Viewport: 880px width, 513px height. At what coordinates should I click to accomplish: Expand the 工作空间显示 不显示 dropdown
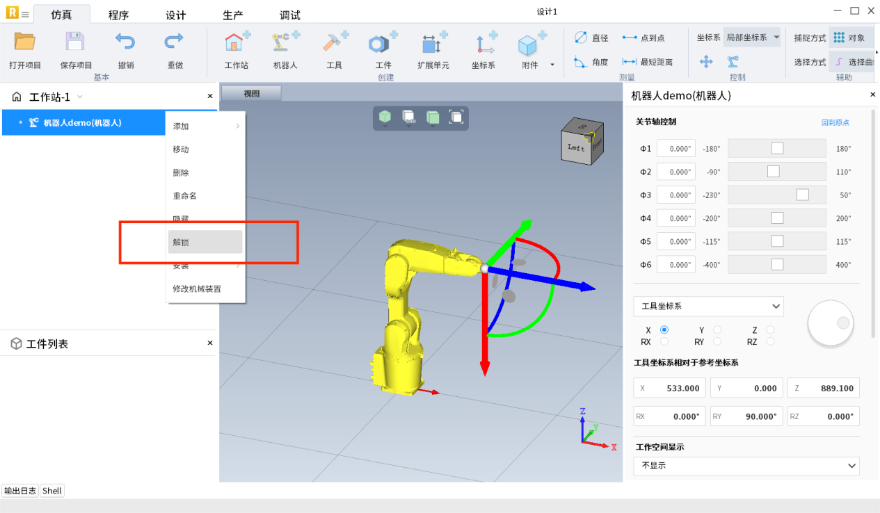tap(746, 466)
